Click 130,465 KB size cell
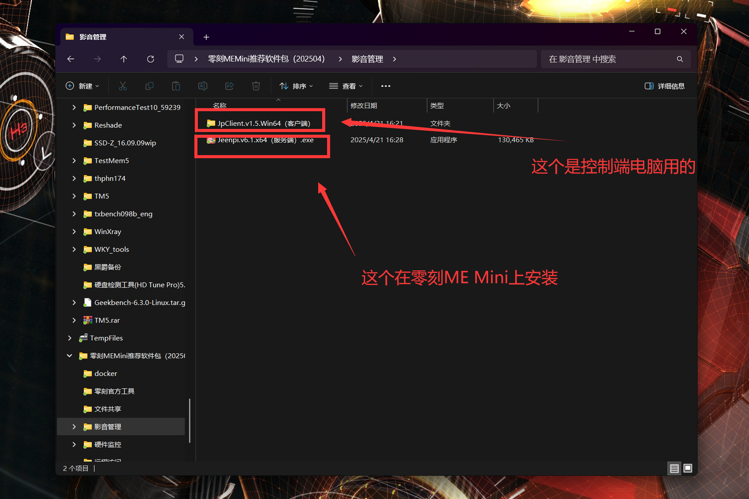 click(x=515, y=140)
